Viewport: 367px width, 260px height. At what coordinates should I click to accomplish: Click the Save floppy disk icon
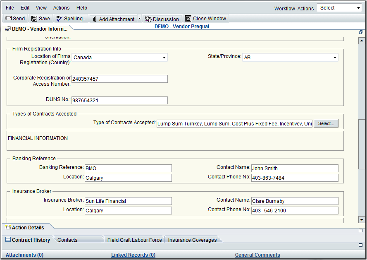[34, 19]
